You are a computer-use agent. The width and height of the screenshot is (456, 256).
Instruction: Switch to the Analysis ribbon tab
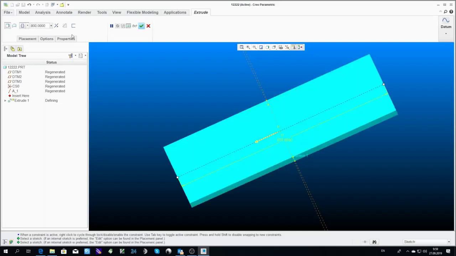pyautogui.click(x=43, y=12)
